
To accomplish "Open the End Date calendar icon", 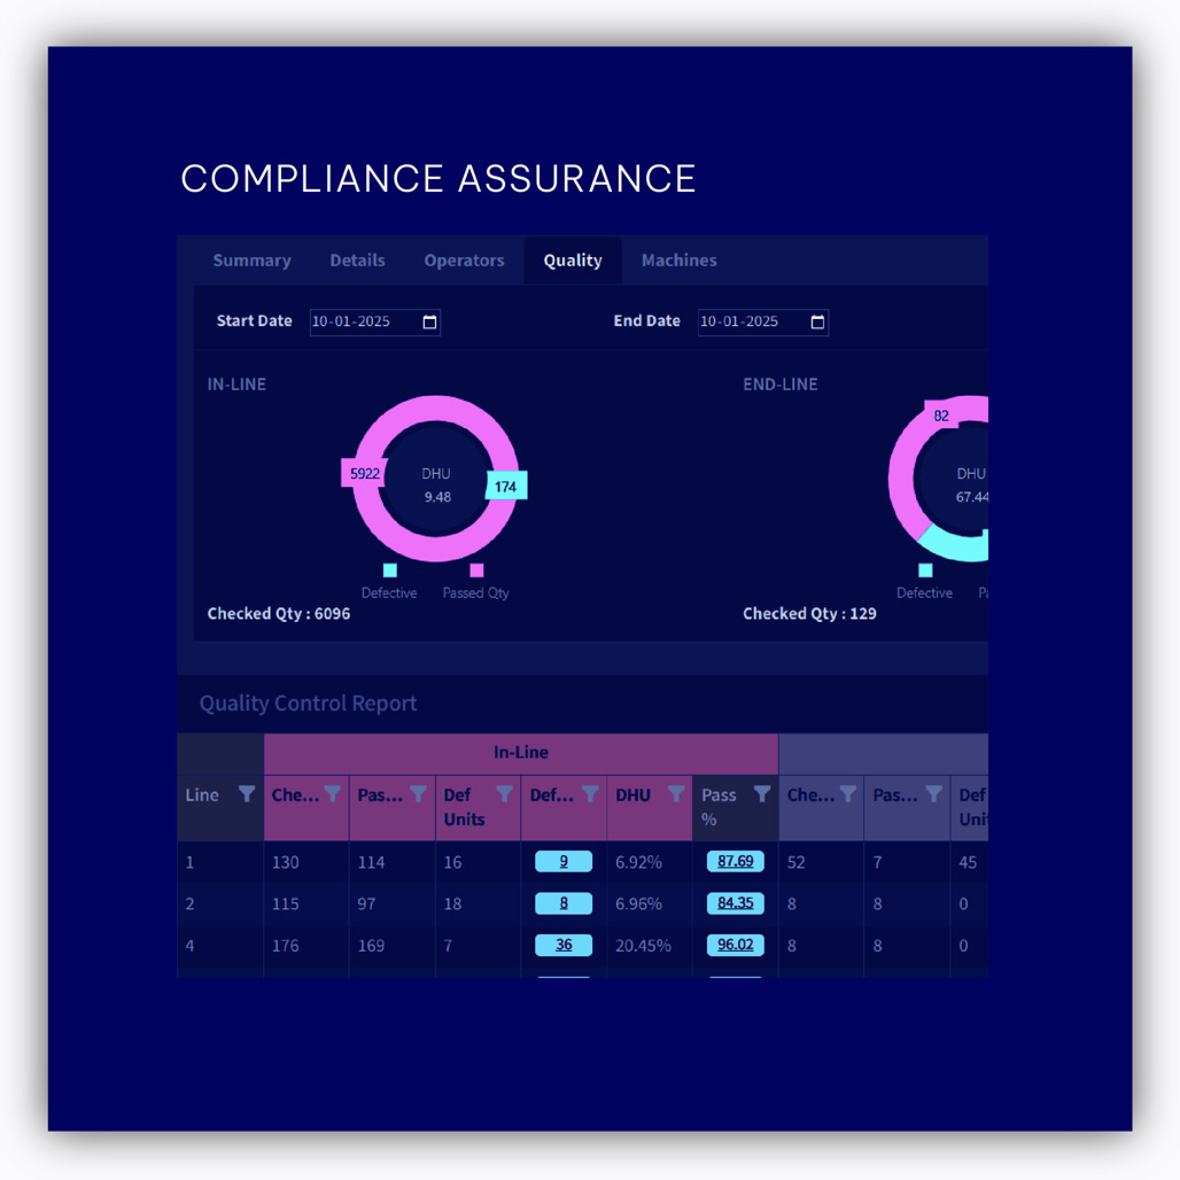I will click(x=817, y=322).
